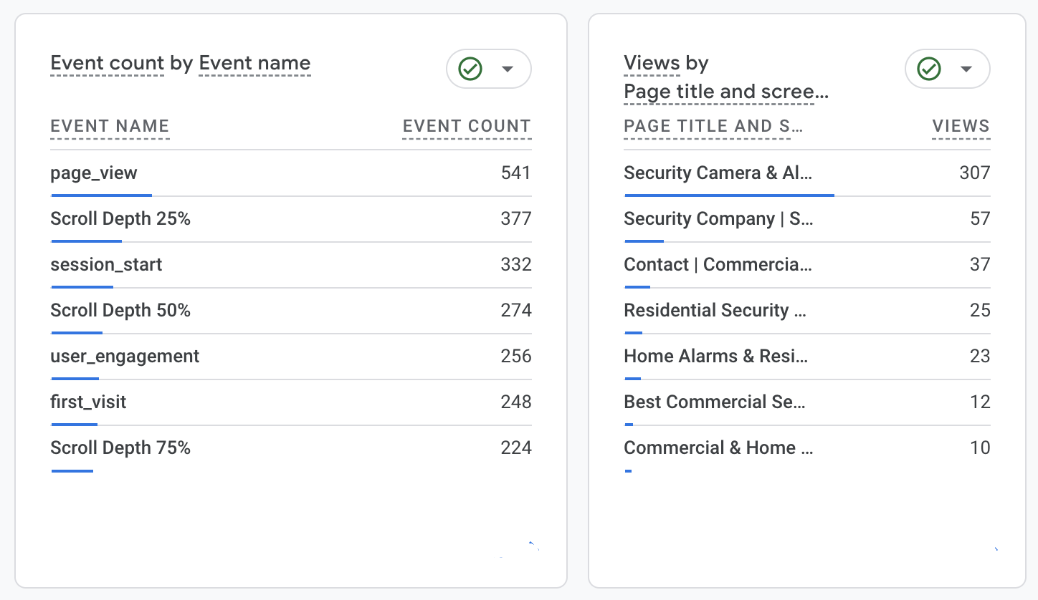Click green check icon in Event count card
Screen dimensions: 1038x600
pyautogui.click(x=470, y=69)
